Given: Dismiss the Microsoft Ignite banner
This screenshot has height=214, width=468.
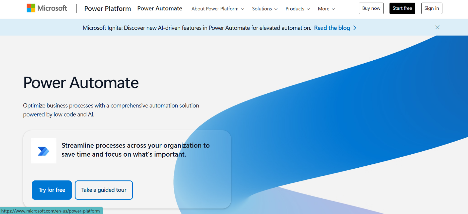Looking at the screenshot, I should [437, 27].
